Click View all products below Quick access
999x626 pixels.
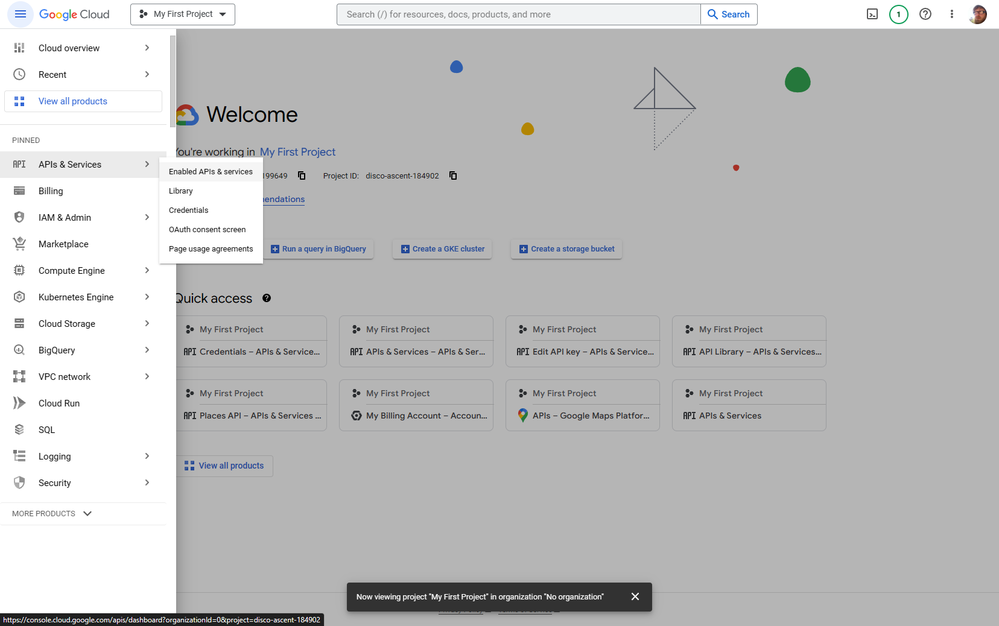coord(224,466)
